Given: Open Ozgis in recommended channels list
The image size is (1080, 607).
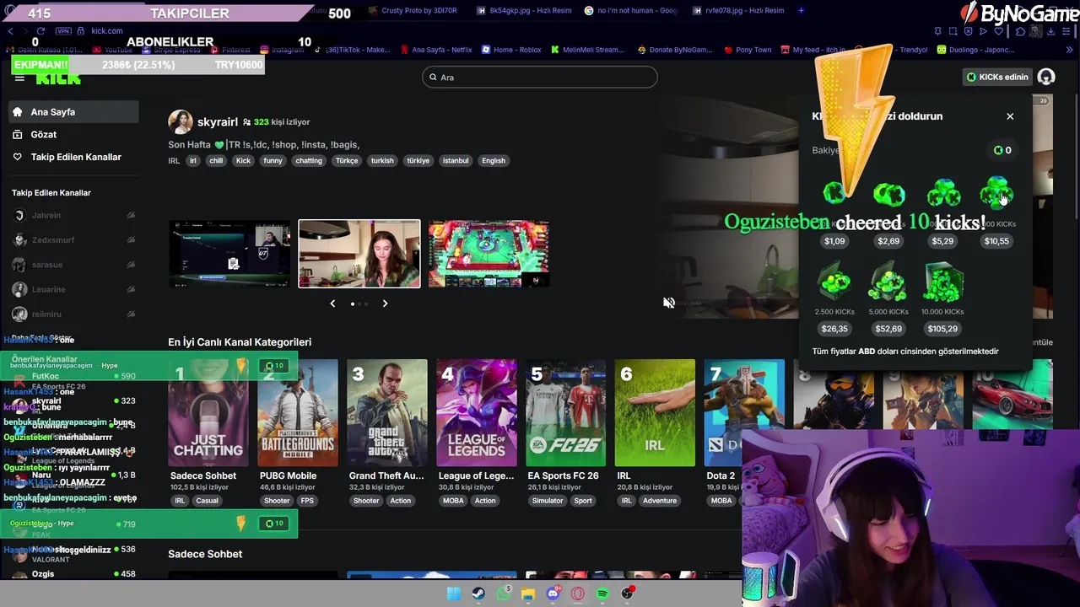Looking at the screenshot, I should click(x=74, y=574).
